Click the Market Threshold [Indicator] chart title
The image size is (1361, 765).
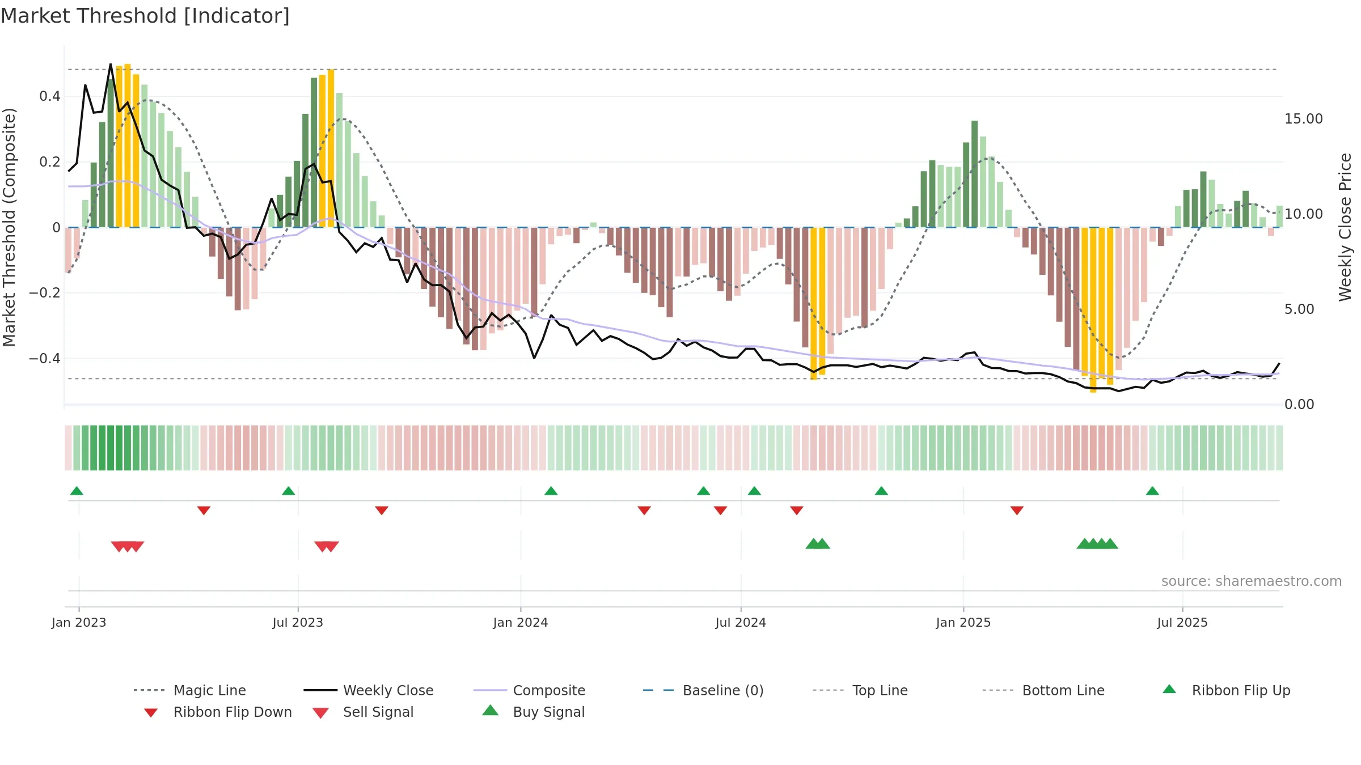point(145,16)
